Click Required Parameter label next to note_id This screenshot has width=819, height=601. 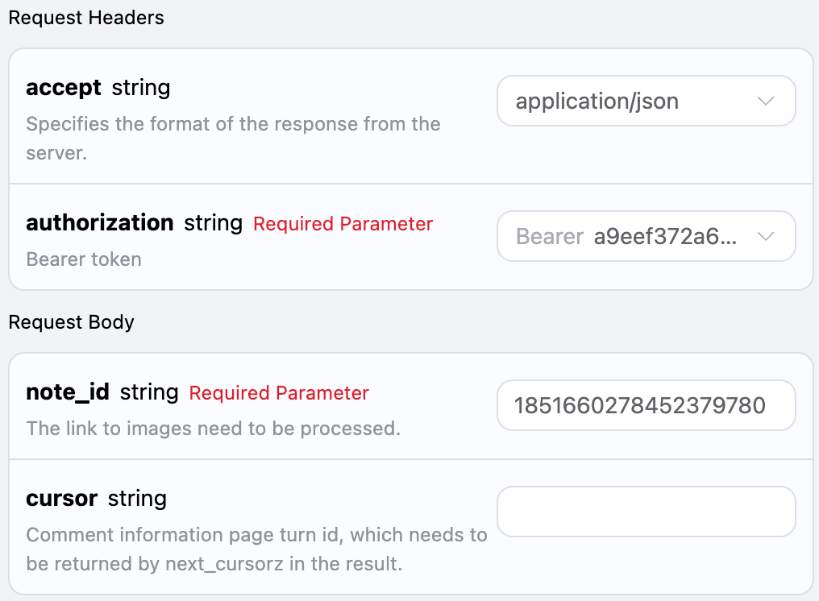279,393
